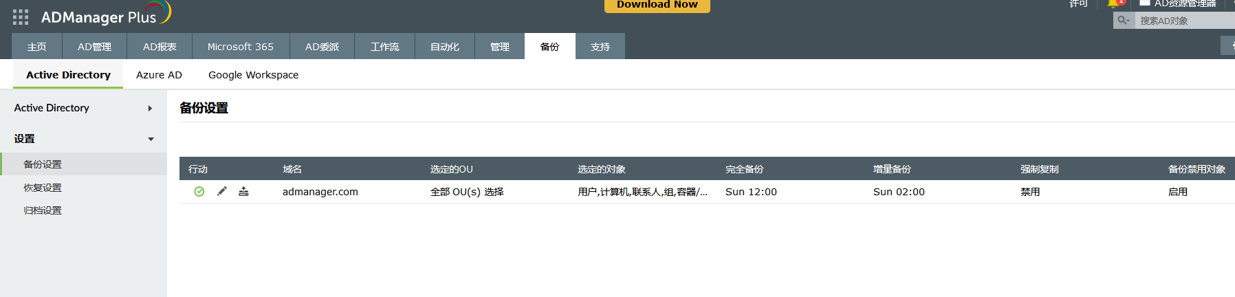Click the 备份禁用对象 column header
Screen dimensions: 1235x297
point(1197,169)
